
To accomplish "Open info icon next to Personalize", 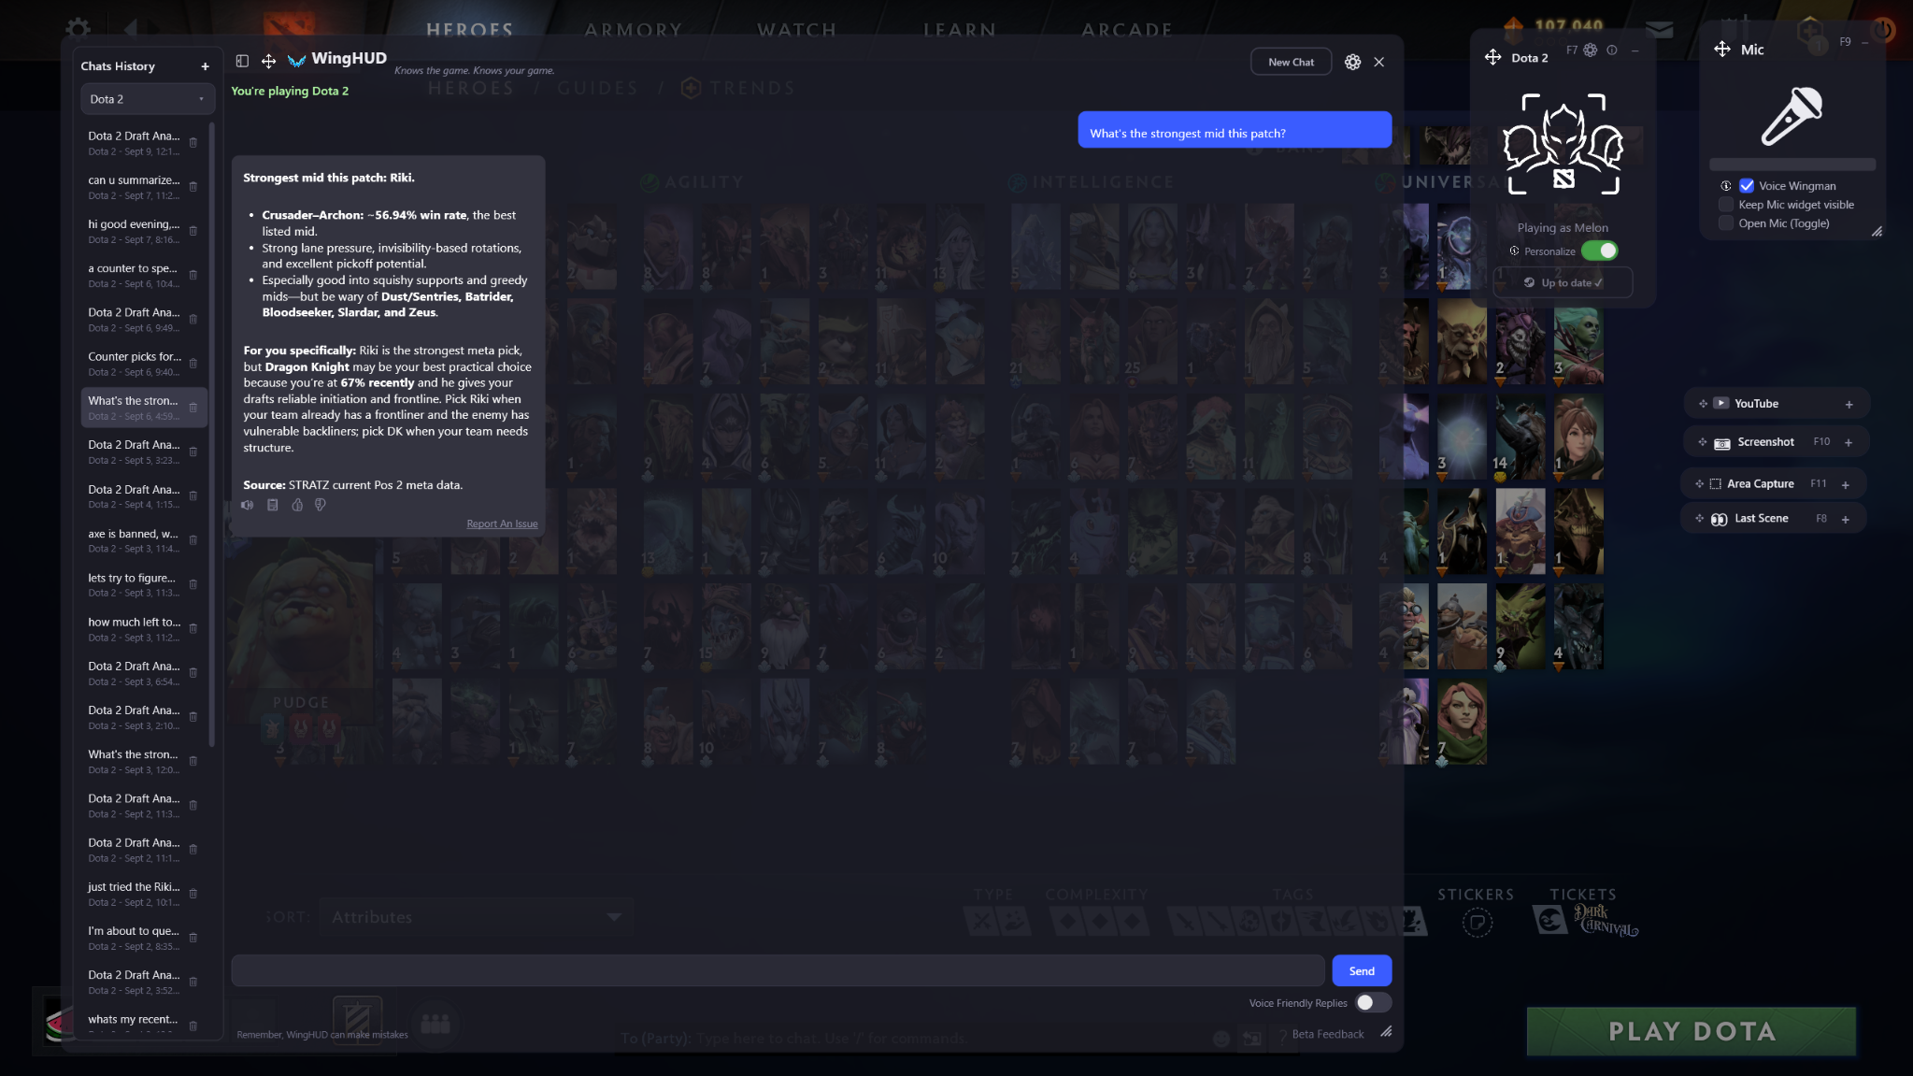I will pos(1514,251).
